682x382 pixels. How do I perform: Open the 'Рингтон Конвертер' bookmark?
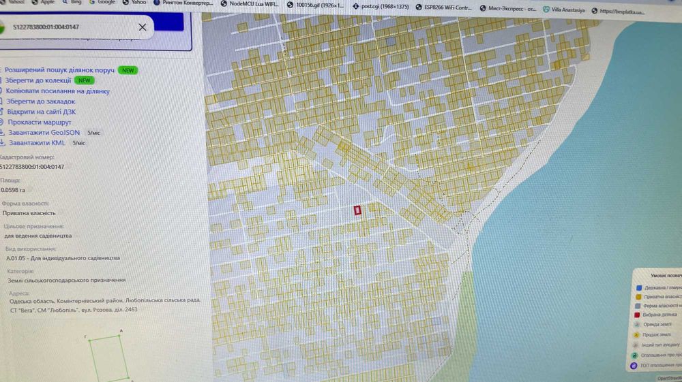183,3
